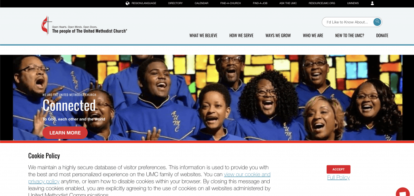414x196 pixels.
Task: Open the Ask The UMC link
Action: (288, 3)
